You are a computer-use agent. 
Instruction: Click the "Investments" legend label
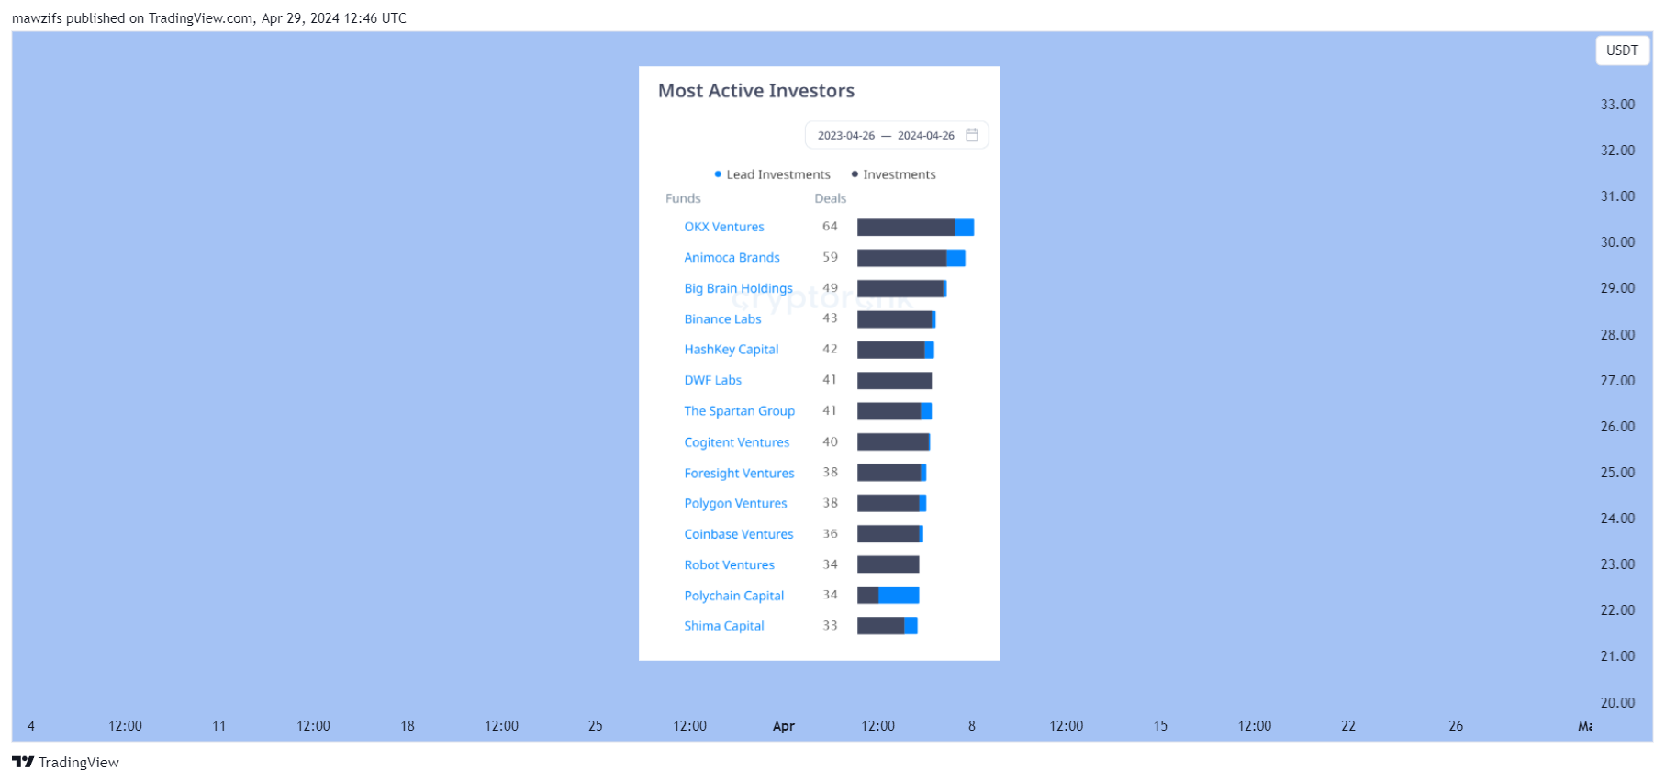[x=900, y=174]
